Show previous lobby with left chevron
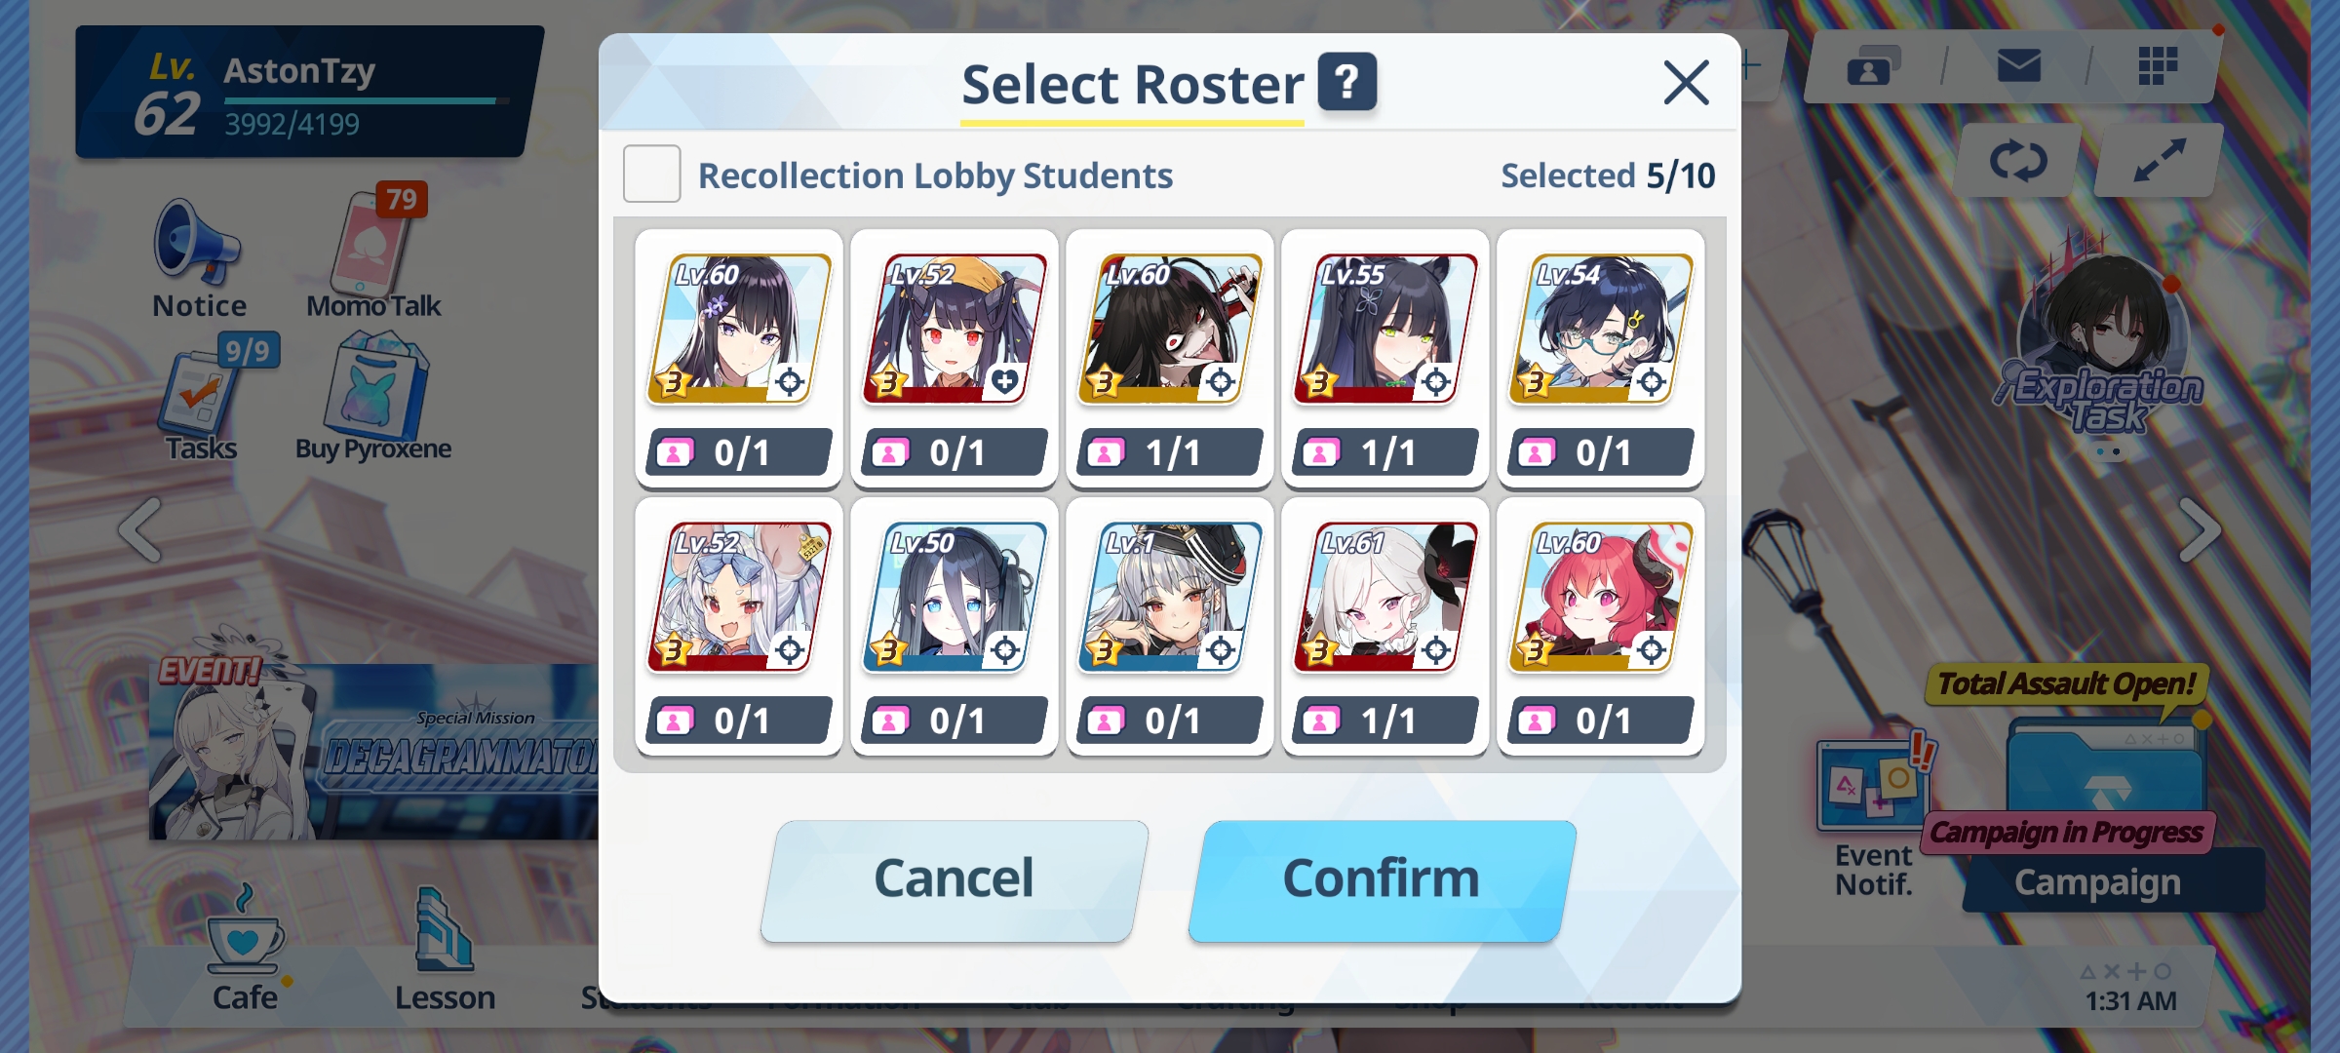This screenshot has width=2340, height=1053. click(139, 530)
